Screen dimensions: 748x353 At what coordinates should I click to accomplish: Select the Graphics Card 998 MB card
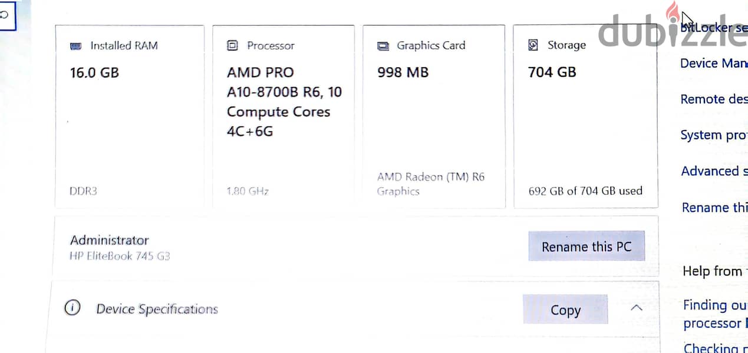coord(434,116)
